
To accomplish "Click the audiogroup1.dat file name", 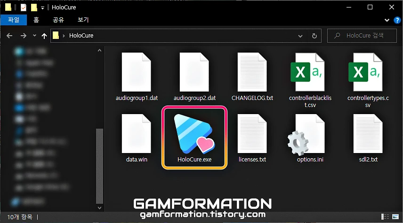I will click(137, 98).
